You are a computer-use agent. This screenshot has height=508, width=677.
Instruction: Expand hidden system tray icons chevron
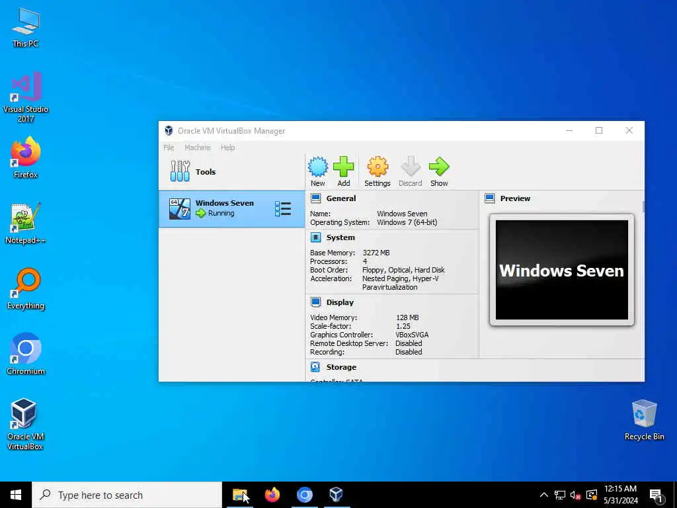click(x=544, y=495)
